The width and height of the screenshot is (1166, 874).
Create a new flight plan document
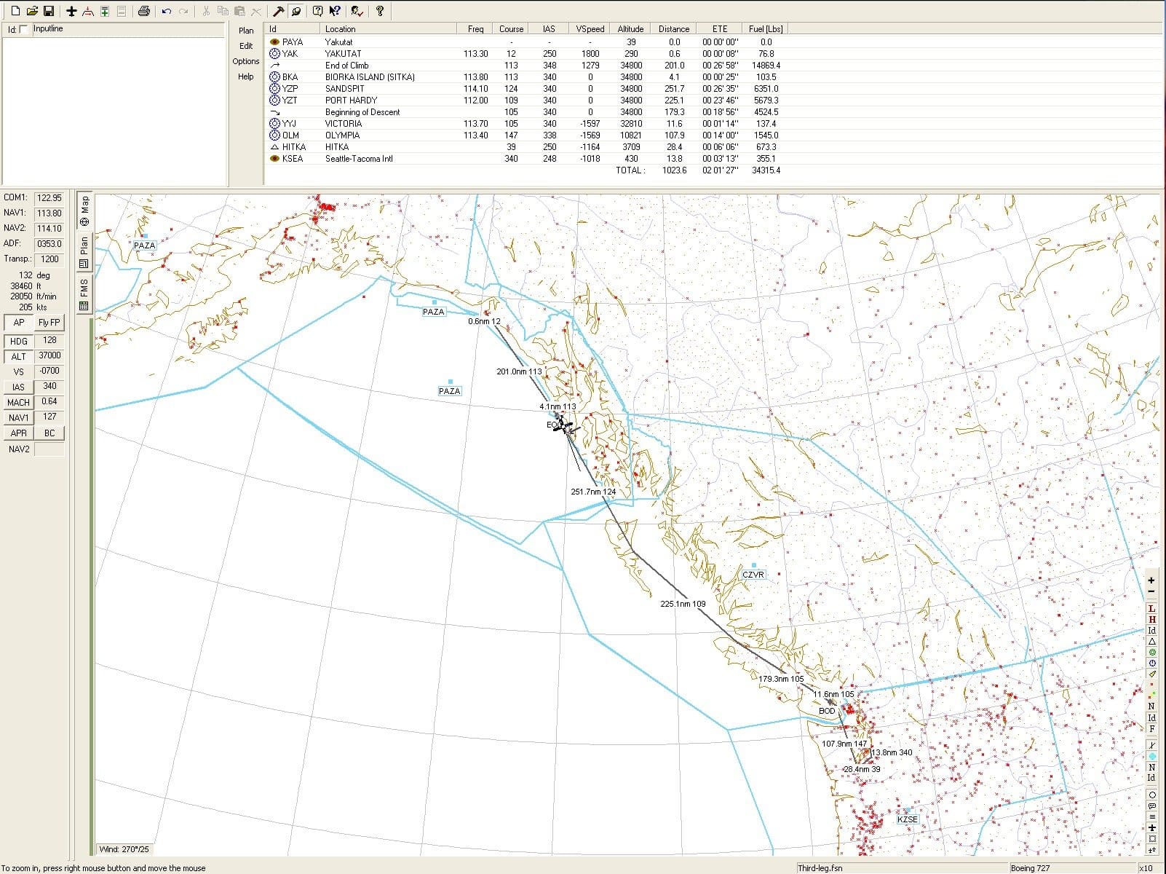(x=15, y=10)
